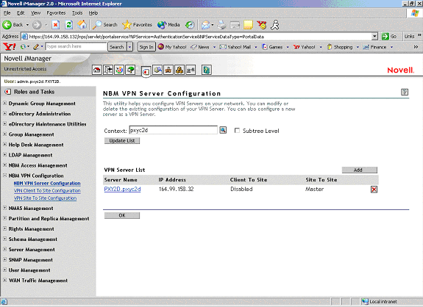
Task: Click the OK button
Action: pos(122,215)
